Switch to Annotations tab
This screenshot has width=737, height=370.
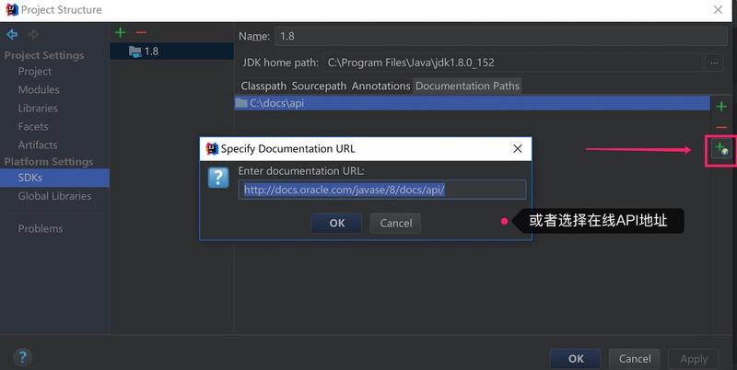[x=380, y=86]
